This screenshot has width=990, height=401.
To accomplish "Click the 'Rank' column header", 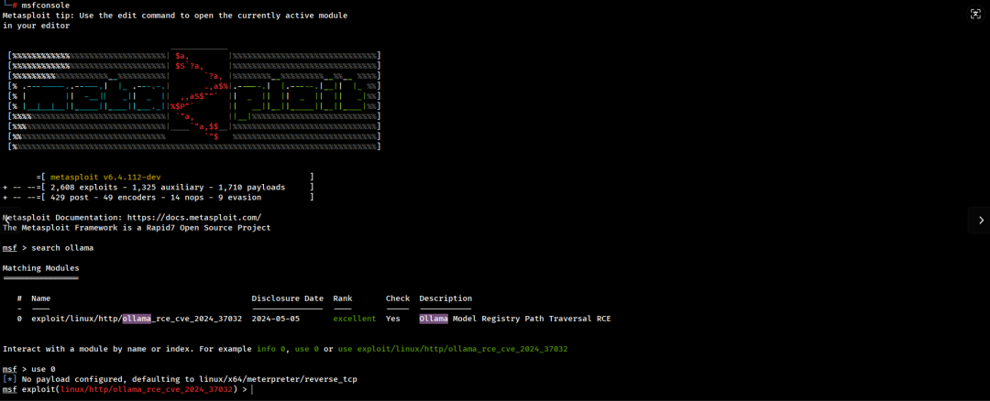I will [343, 298].
